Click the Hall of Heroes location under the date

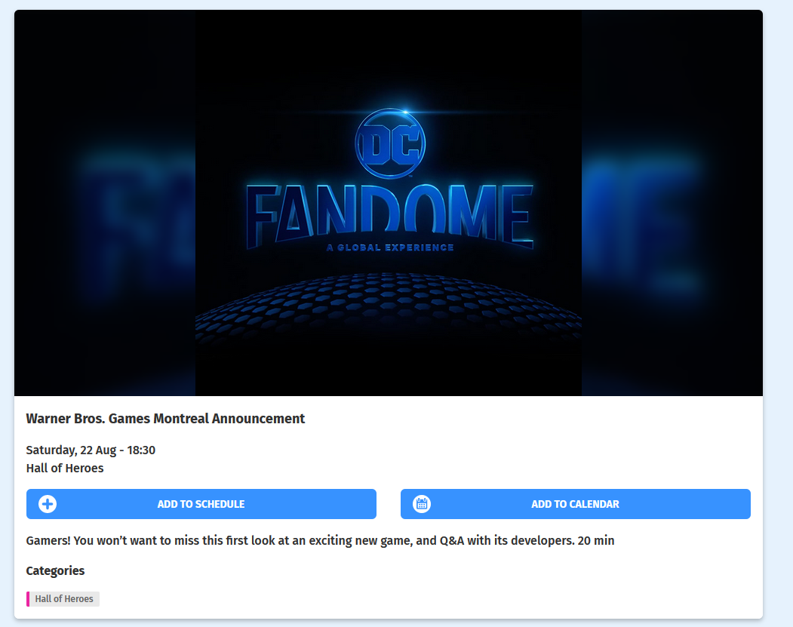tap(65, 469)
